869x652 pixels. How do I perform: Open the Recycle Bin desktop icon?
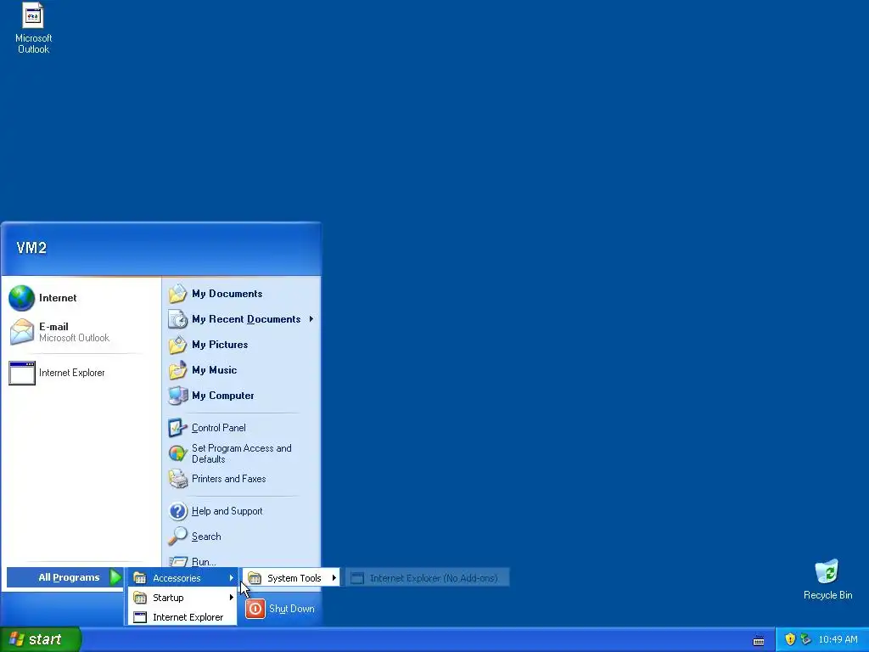(x=827, y=579)
